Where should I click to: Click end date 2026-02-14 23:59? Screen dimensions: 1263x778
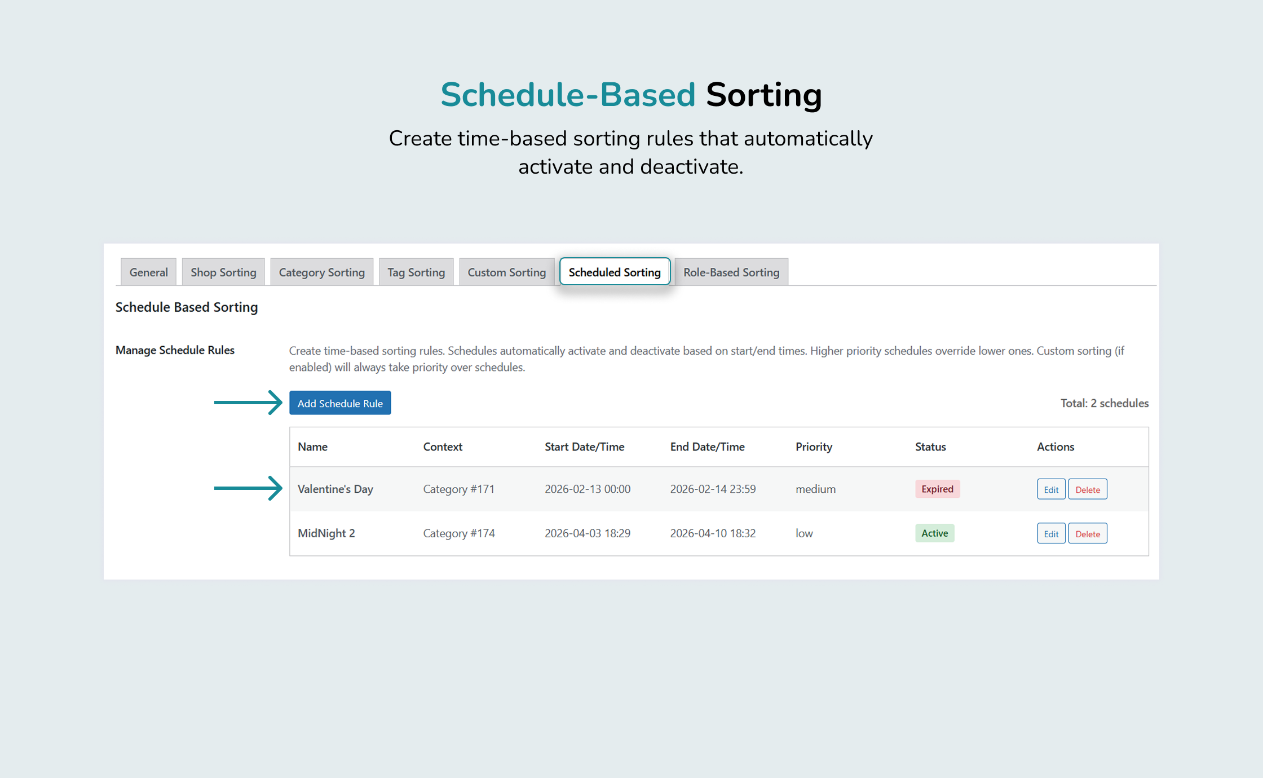[713, 489]
